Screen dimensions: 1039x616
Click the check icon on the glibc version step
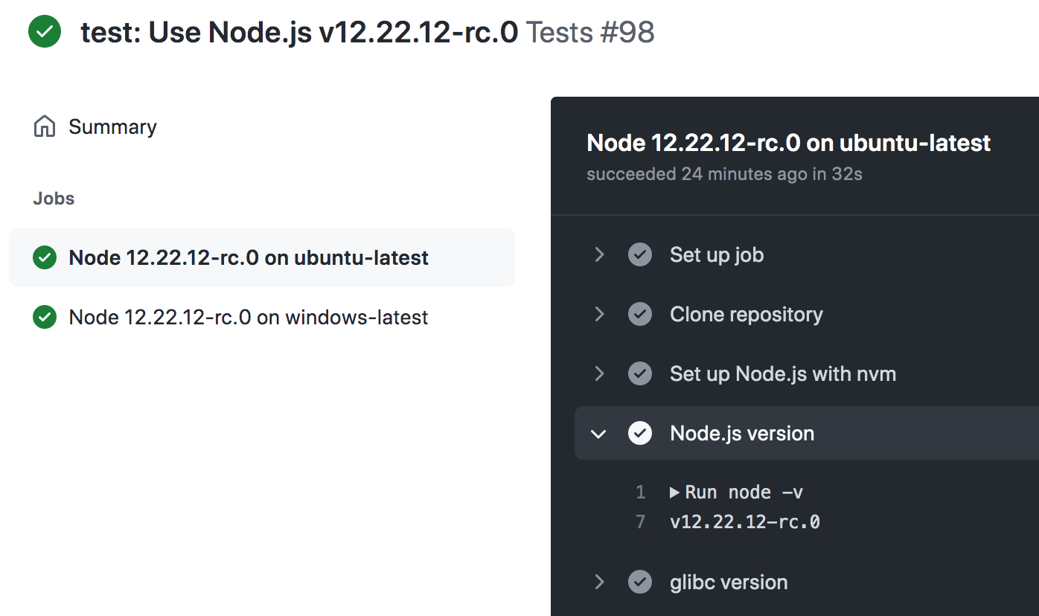tap(640, 582)
